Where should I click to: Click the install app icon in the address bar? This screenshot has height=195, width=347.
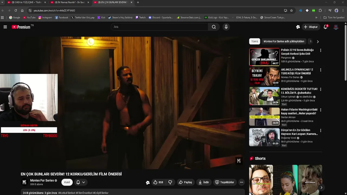click(285, 10)
